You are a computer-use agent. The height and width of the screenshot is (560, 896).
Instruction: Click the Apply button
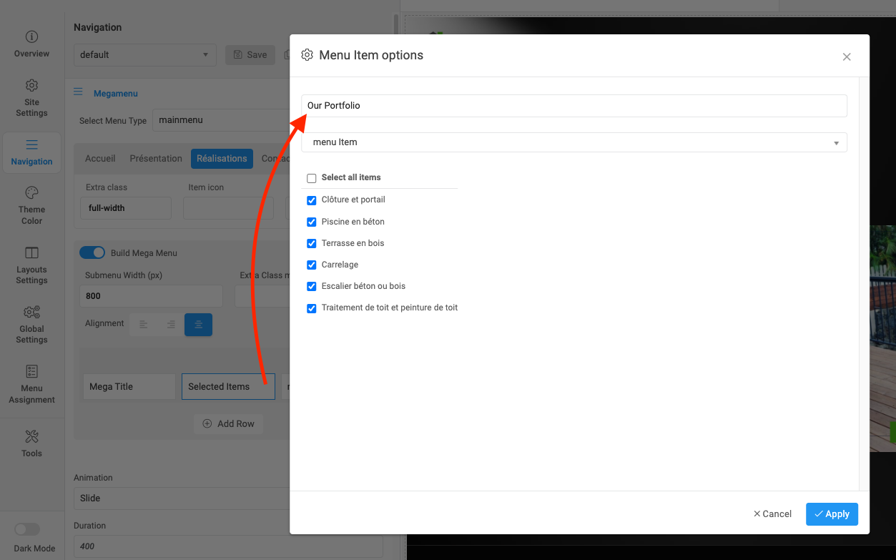pos(832,514)
